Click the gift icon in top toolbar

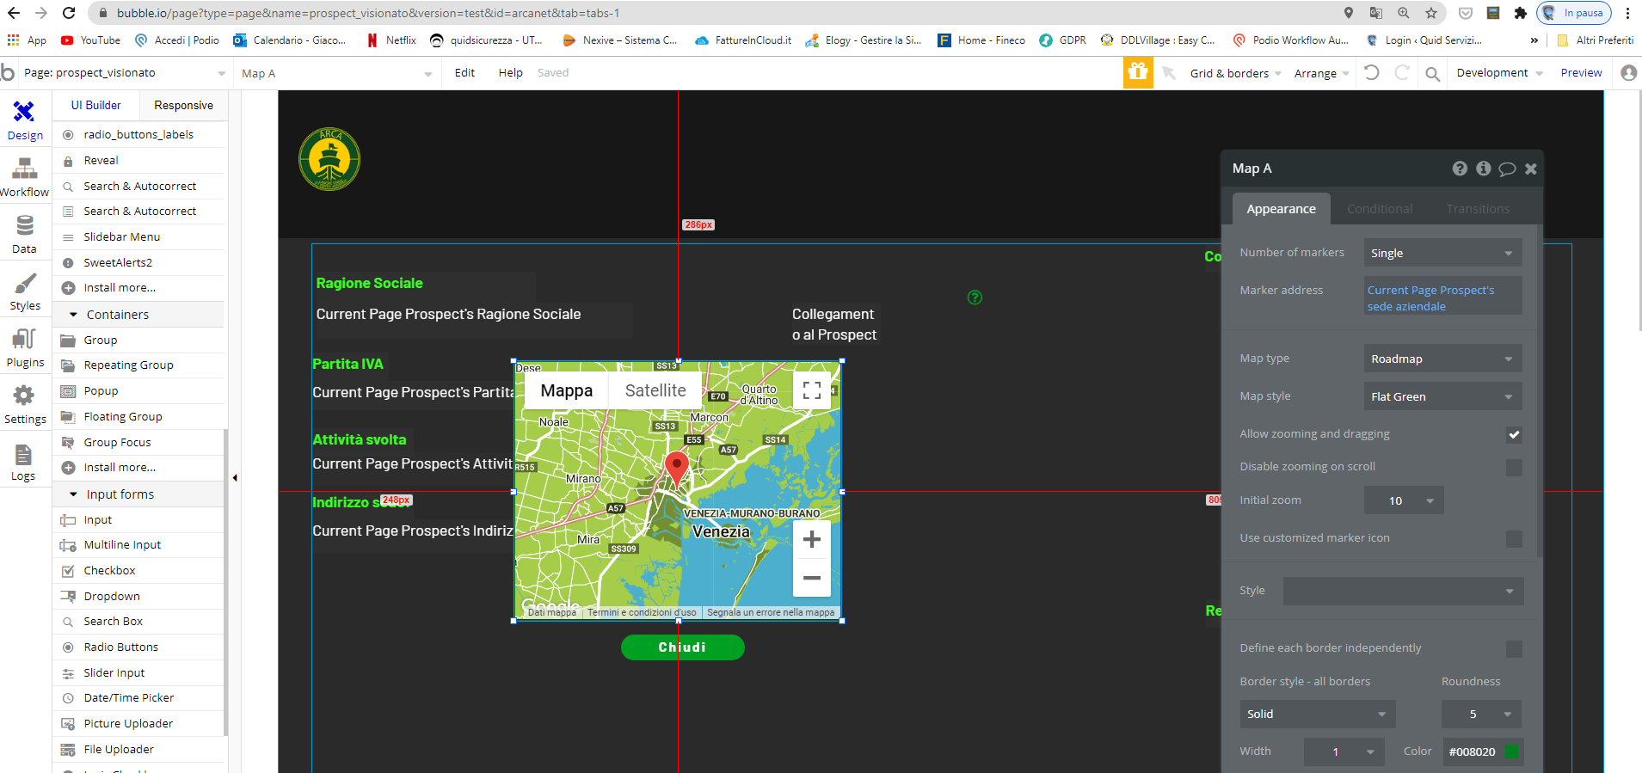click(1137, 73)
